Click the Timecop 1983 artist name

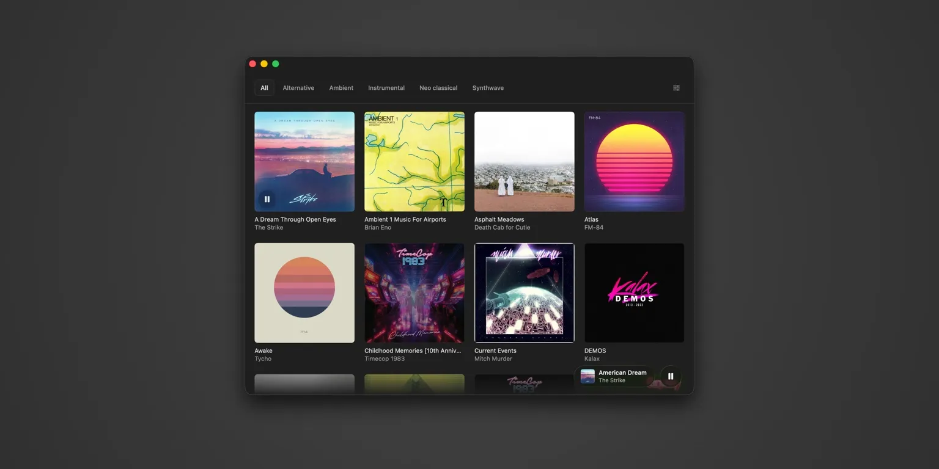(x=385, y=358)
